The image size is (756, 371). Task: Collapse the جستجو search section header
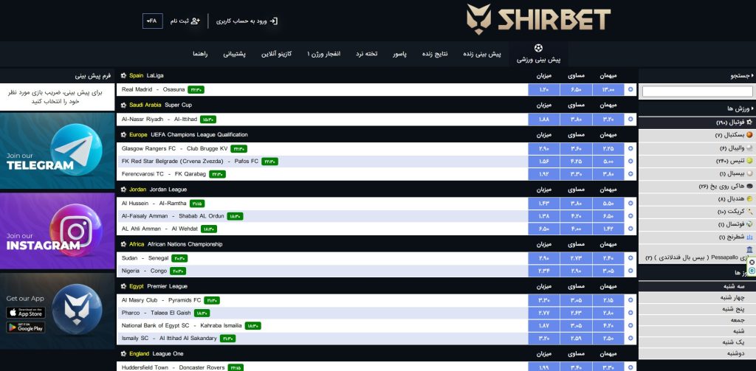click(697, 76)
